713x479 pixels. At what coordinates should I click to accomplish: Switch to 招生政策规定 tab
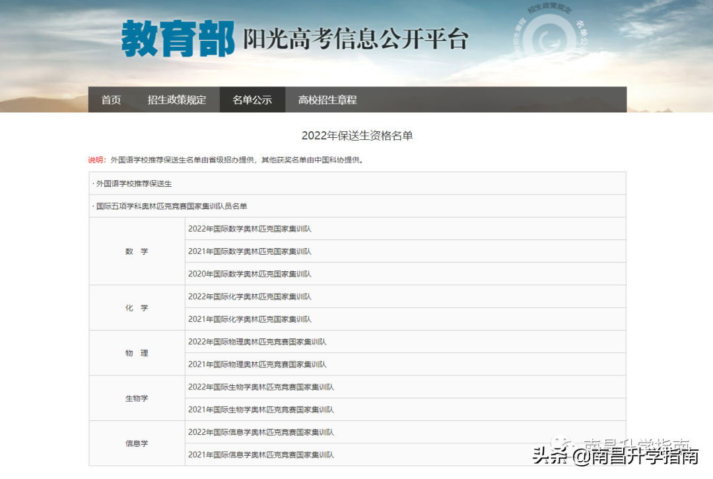click(x=176, y=100)
